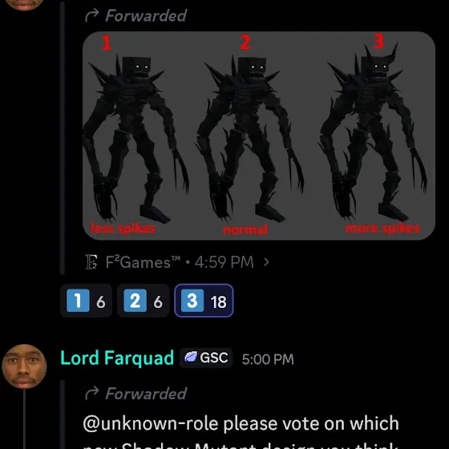Click the 4:59 PM forwarded timestamp
This screenshot has height=449, width=449.
224,262
